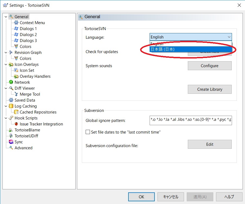The width and height of the screenshot is (245, 204).
Task: Click the TortoiseBlame icon
Action: [x=11, y=130]
